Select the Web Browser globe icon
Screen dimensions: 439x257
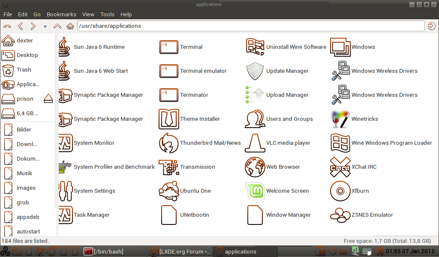[255, 167]
